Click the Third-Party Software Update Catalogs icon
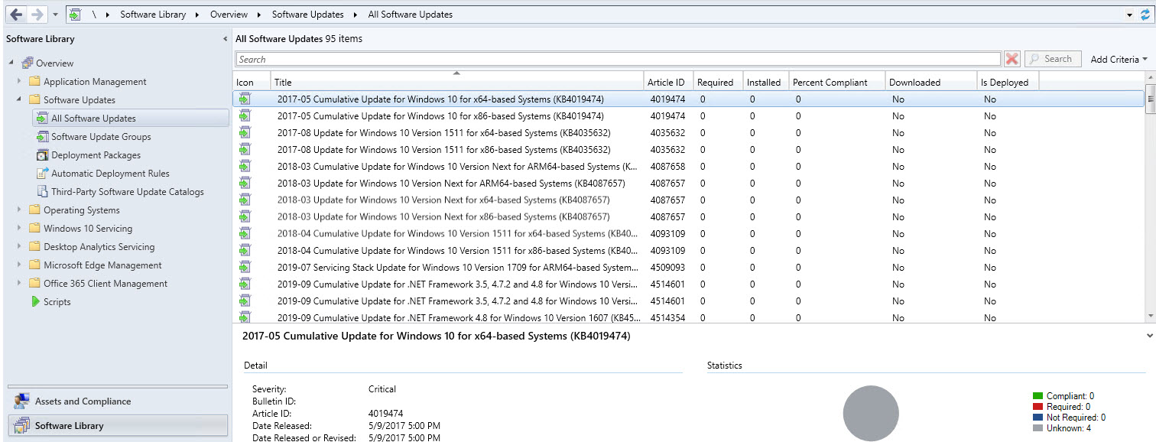Viewport: 1156px width, 442px height. click(x=43, y=192)
